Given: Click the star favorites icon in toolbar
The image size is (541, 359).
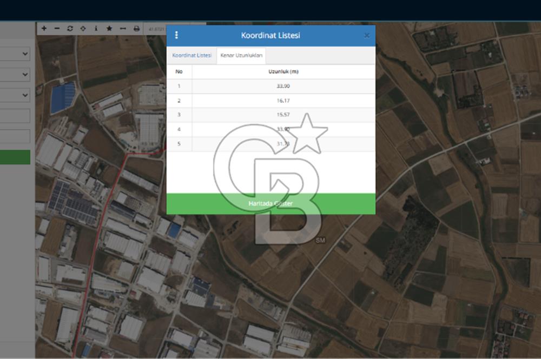Looking at the screenshot, I should coord(109,28).
